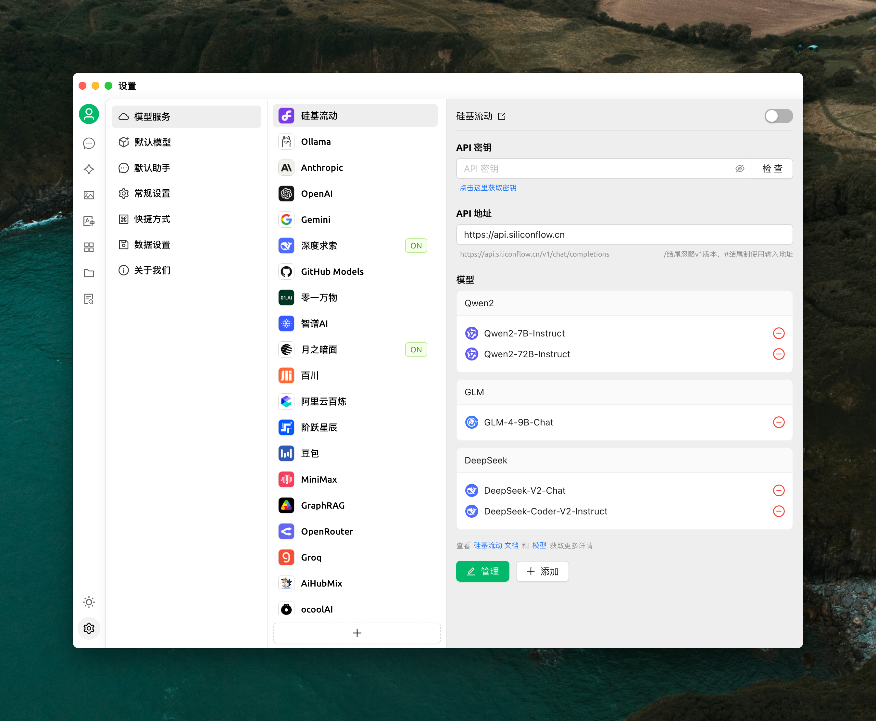Select the Groq provider
This screenshot has width=876, height=721.
pyautogui.click(x=355, y=557)
